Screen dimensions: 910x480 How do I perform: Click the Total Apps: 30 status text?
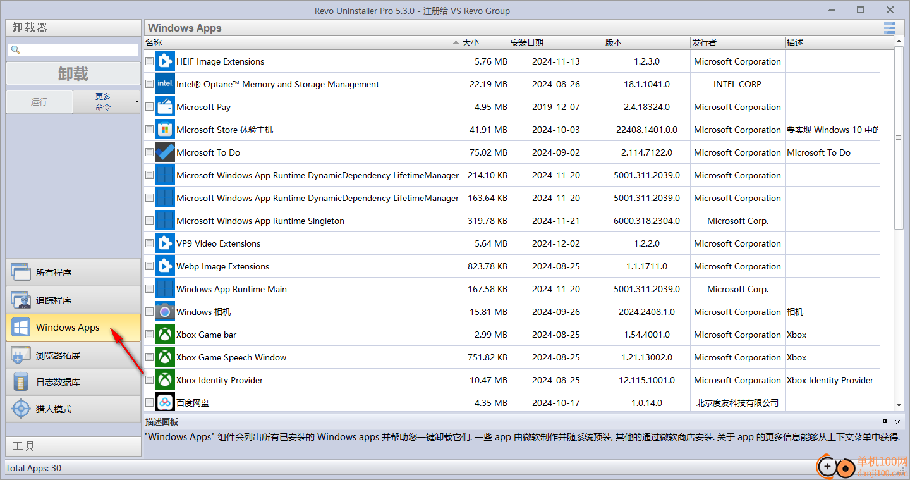(x=33, y=468)
